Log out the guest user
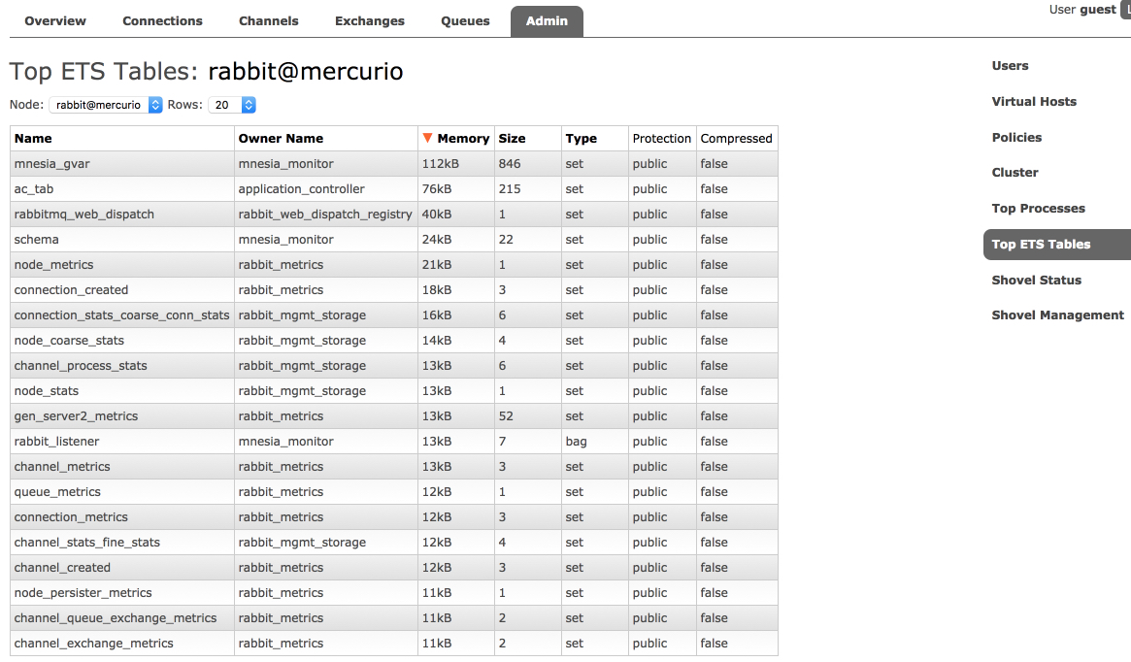The width and height of the screenshot is (1131, 662). [x=1126, y=10]
